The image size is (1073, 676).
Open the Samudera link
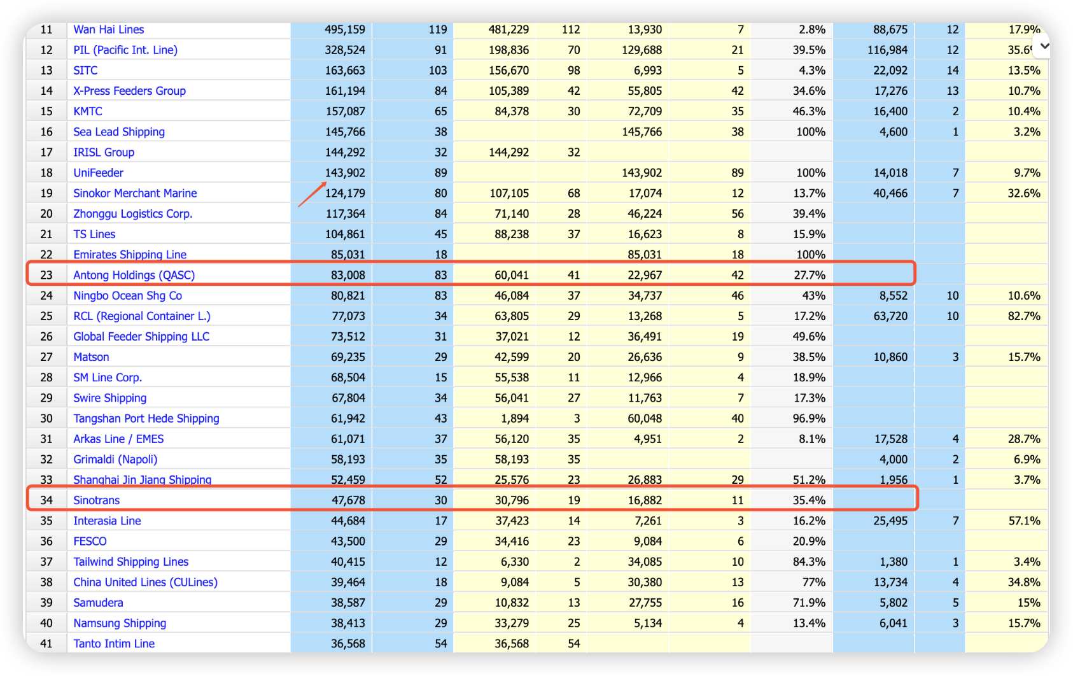point(98,602)
